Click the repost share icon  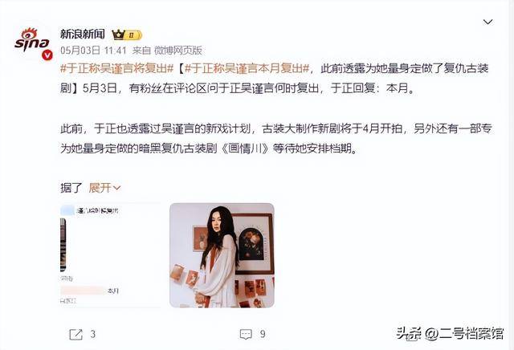coord(75,334)
